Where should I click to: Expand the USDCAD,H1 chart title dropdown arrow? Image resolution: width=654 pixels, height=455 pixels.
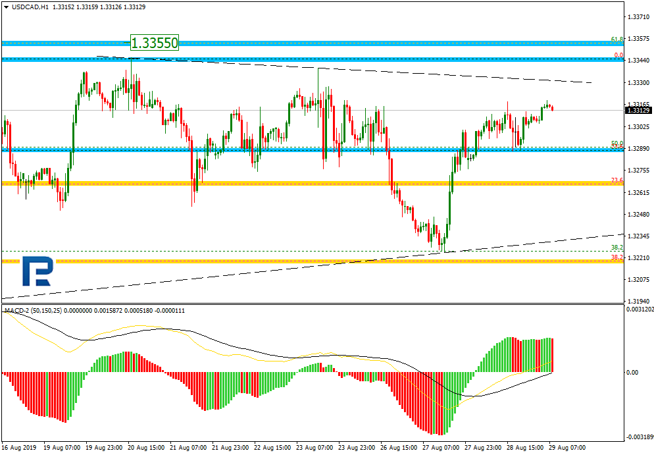coord(6,7)
